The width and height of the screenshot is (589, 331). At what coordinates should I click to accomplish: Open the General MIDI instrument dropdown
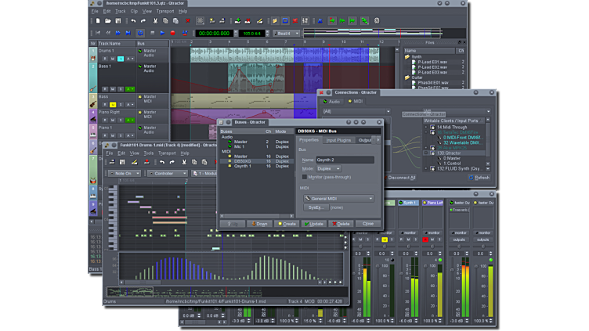(339, 199)
